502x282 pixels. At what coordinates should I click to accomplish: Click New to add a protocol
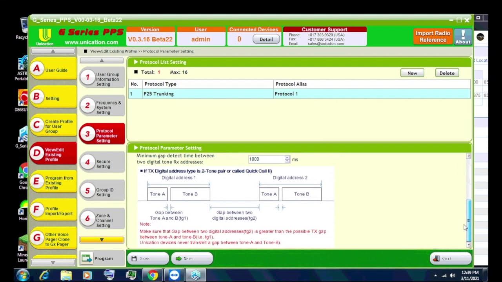pos(412,73)
